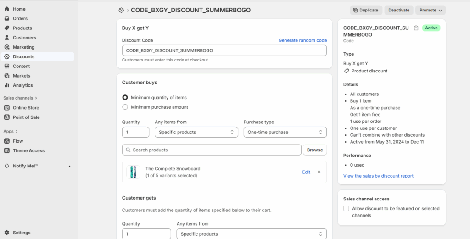Click The Complete Snowboard product name
The image size is (470, 239).
coord(173,169)
